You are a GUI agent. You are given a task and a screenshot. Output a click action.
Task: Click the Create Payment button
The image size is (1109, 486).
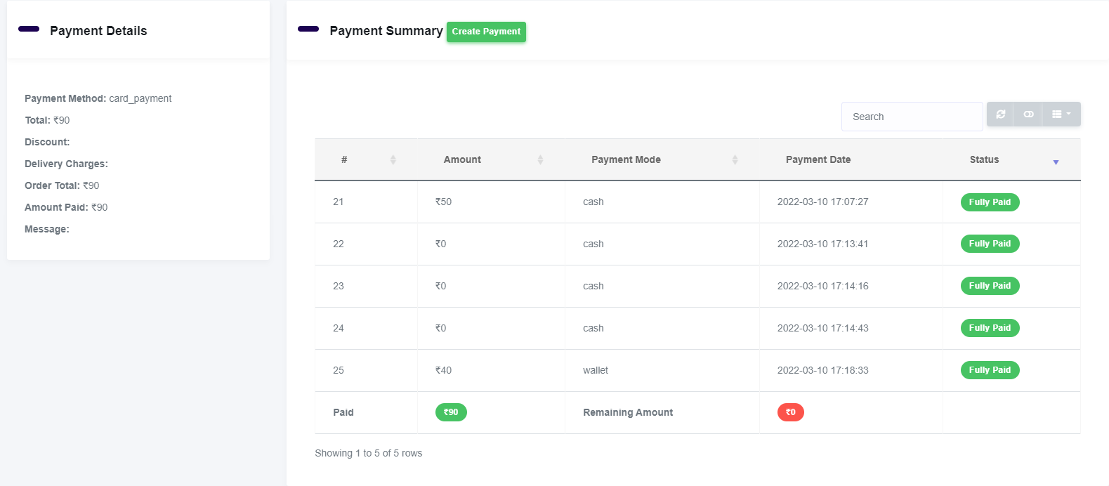486,32
